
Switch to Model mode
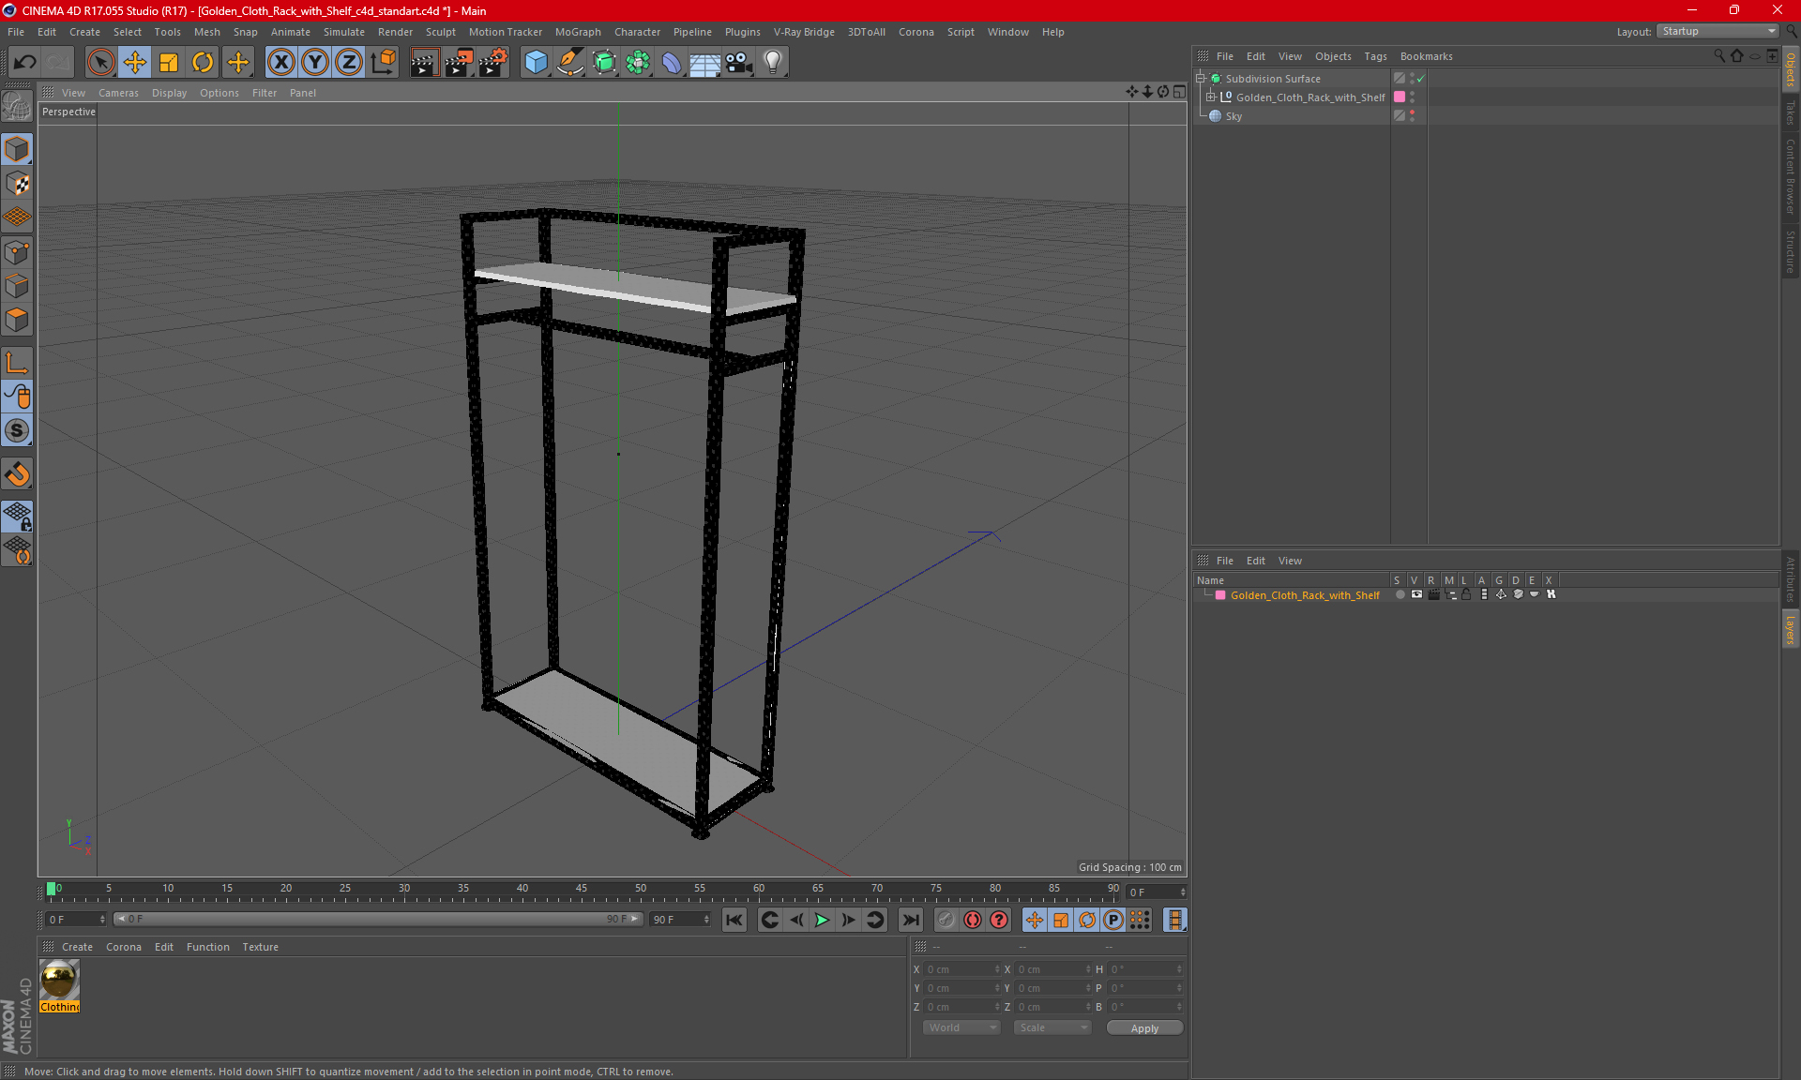[x=17, y=150]
